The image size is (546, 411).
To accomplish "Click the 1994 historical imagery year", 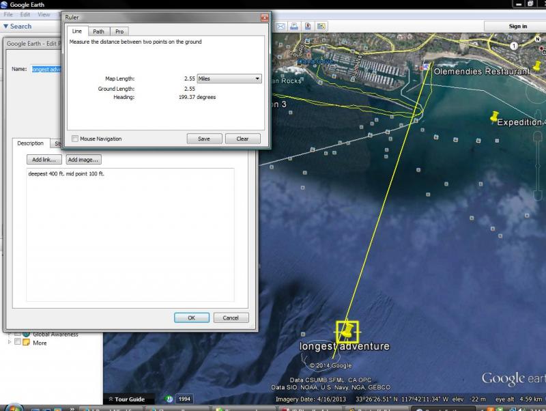I will click(184, 399).
